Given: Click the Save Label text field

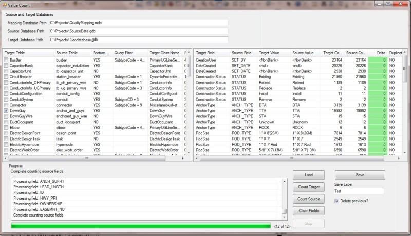Looking at the screenshot, I should 359,191.
